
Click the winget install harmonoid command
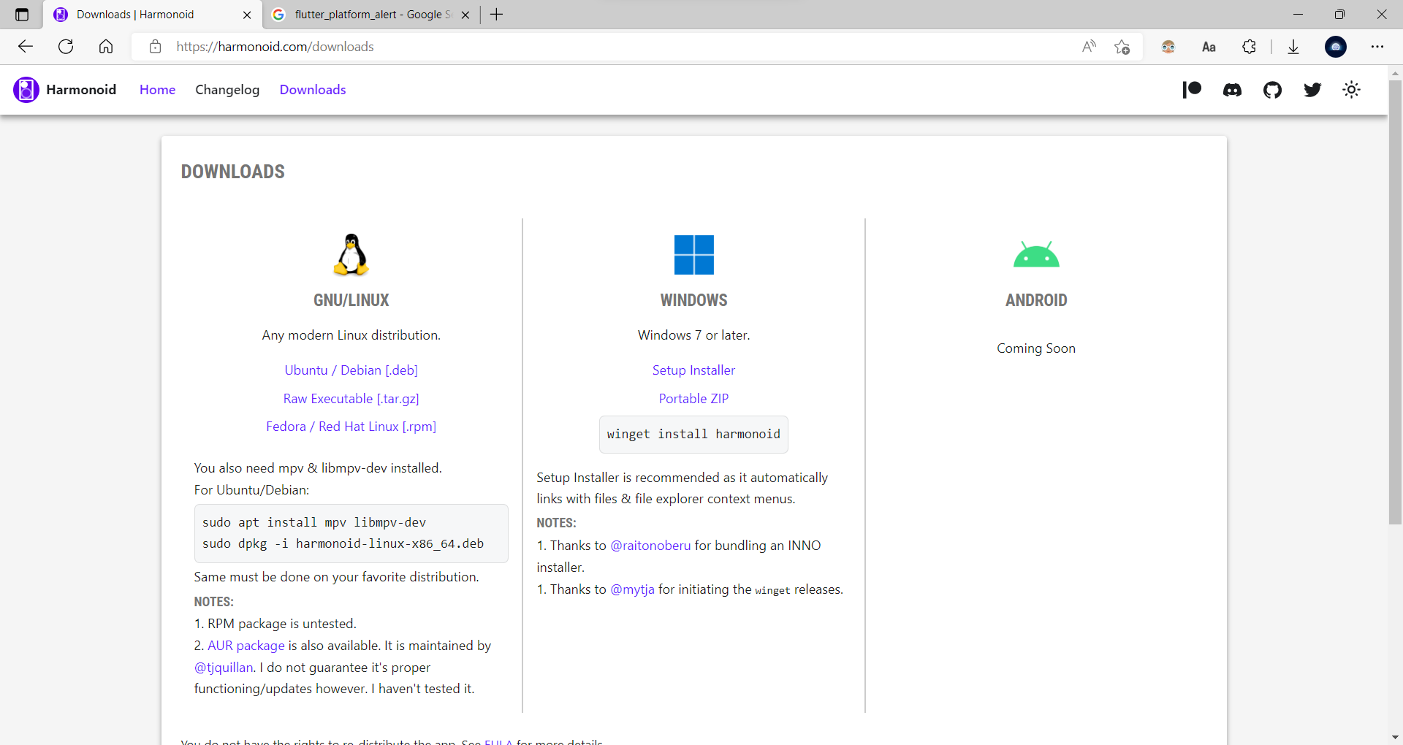coord(693,434)
